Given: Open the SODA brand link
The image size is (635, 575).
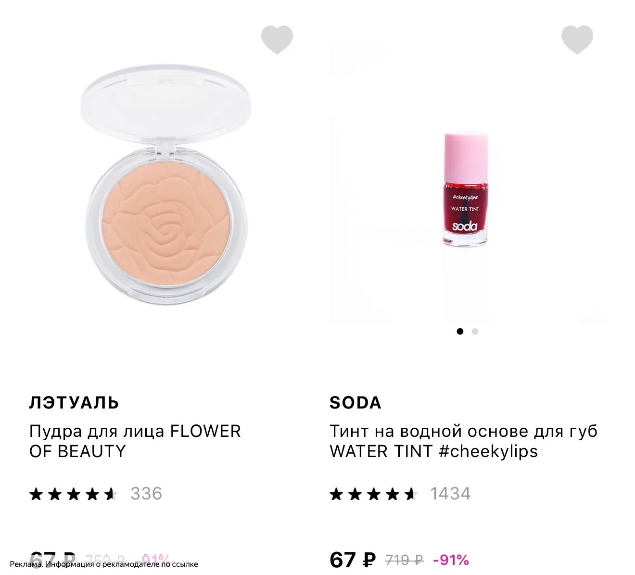Looking at the screenshot, I should click(356, 402).
